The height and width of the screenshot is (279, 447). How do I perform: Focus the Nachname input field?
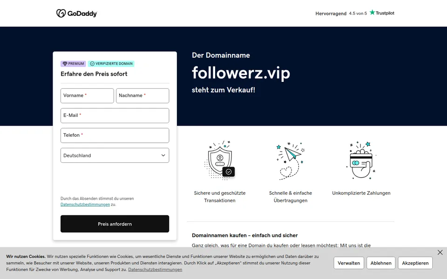[x=142, y=96]
